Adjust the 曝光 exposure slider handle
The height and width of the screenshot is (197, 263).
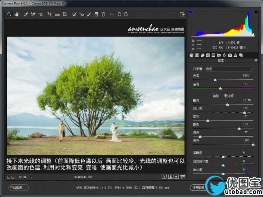pos(227,105)
